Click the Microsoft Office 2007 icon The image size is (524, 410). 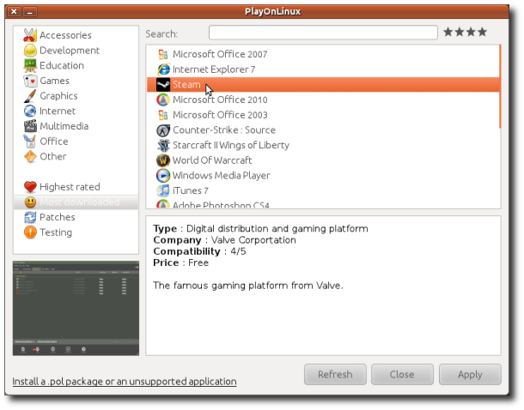coord(163,54)
